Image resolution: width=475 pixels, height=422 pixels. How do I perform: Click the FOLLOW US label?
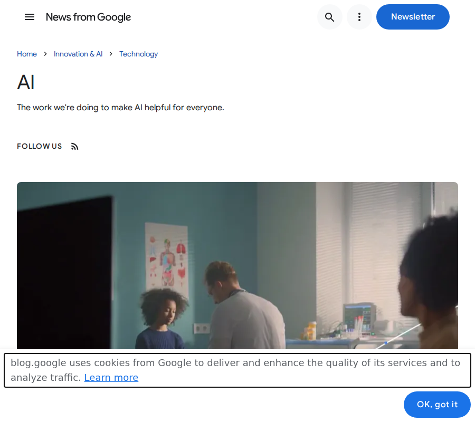point(40,146)
